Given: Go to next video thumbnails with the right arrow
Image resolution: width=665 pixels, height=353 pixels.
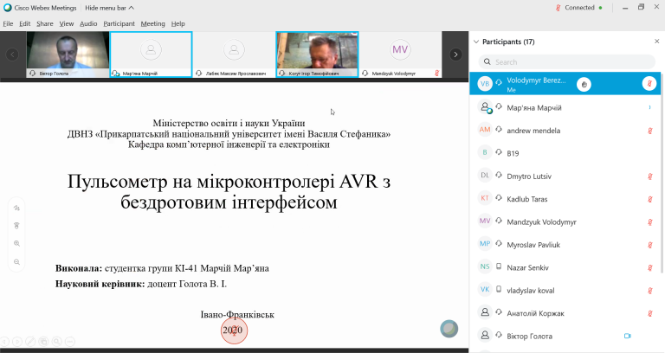Looking at the screenshot, I should pos(455,55).
